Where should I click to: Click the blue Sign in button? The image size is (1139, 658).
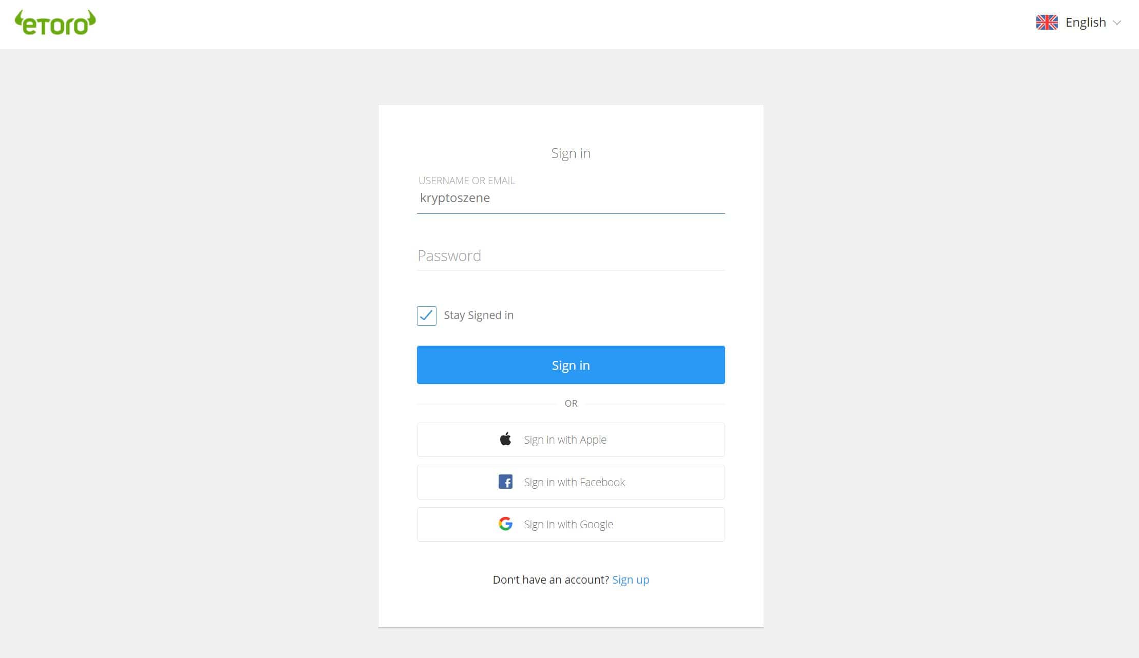[571, 365]
